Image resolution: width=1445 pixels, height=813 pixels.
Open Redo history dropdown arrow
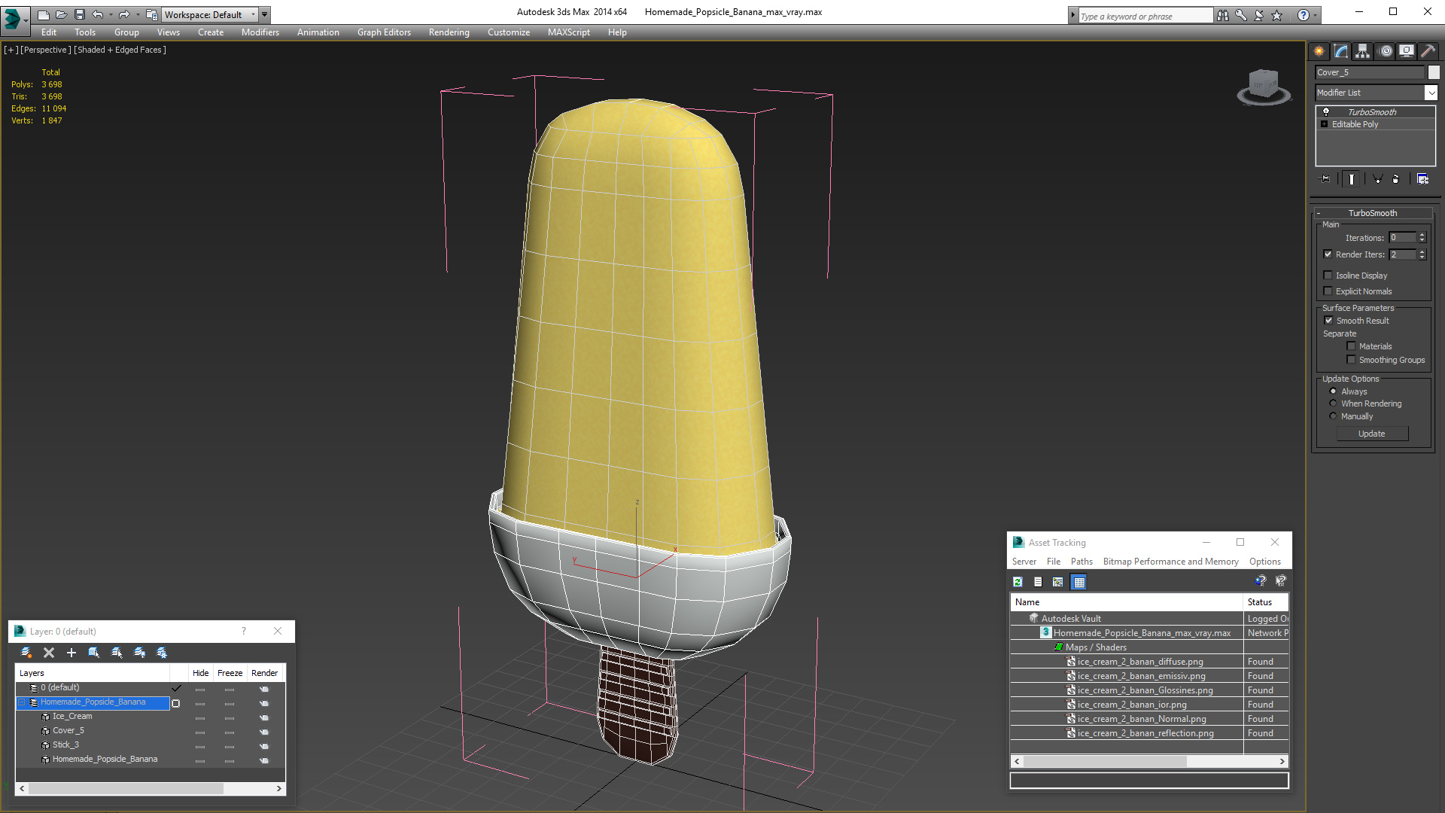pyautogui.click(x=137, y=14)
